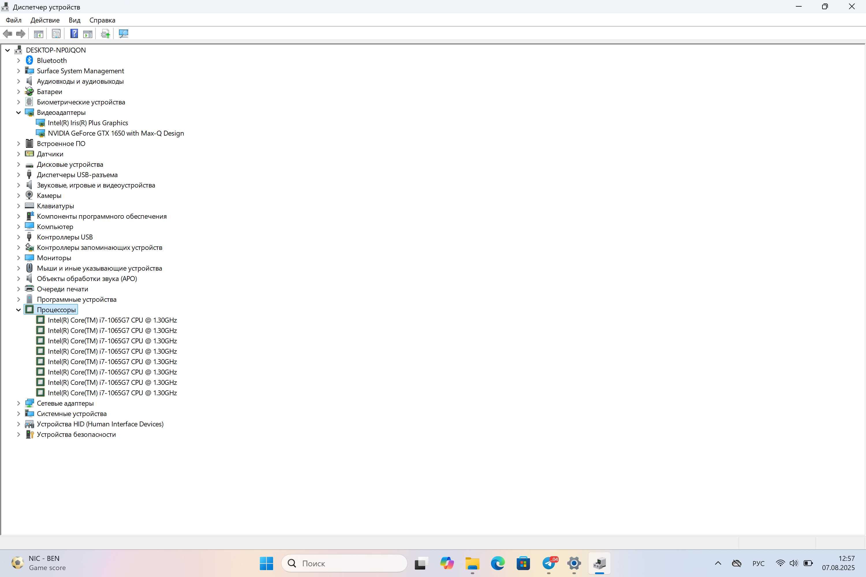The height and width of the screenshot is (577, 866).
Task: Click the Forward arrow toolbar icon
Action: click(20, 34)
